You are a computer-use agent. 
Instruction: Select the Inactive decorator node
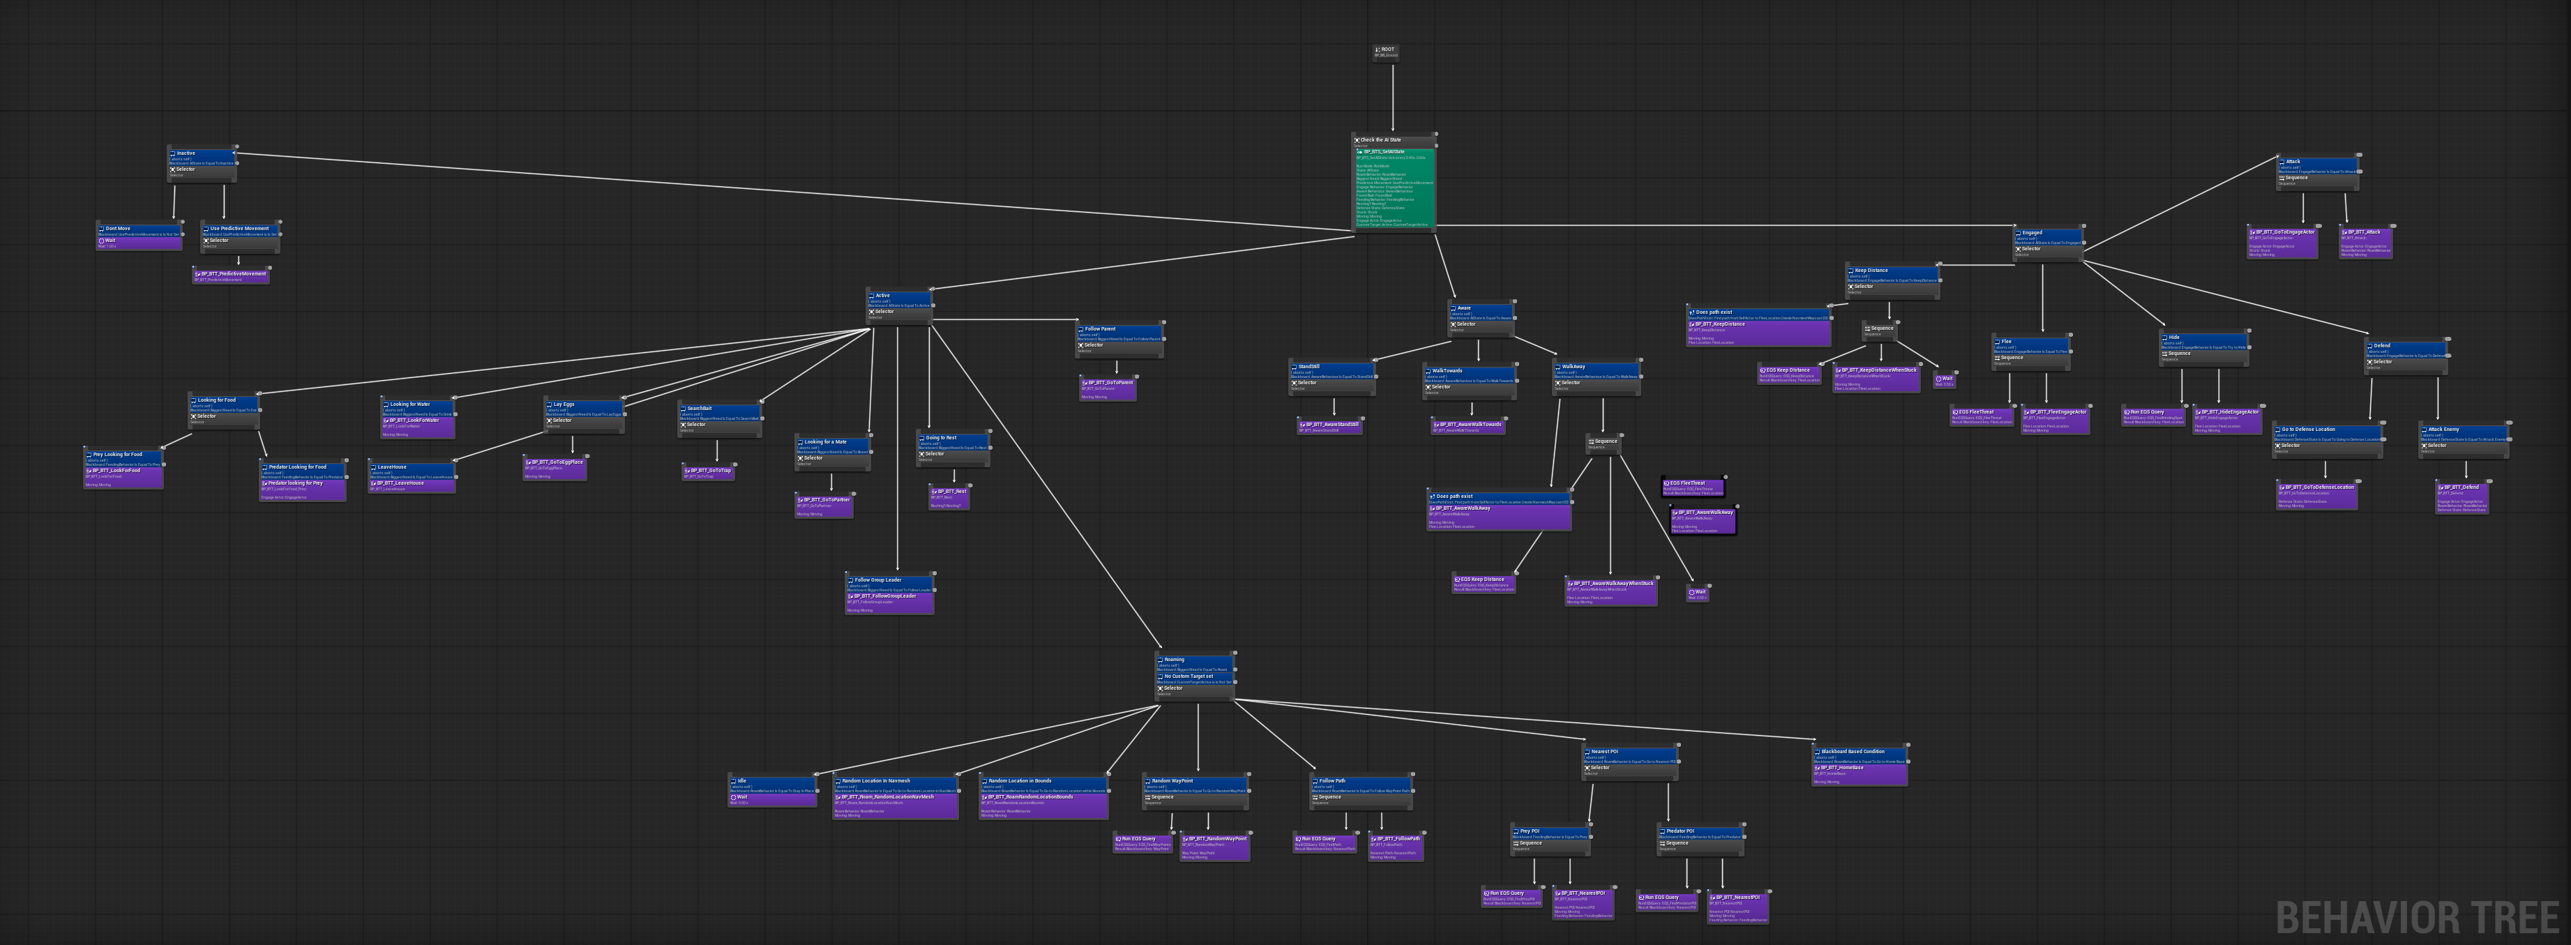pos(202,157)
